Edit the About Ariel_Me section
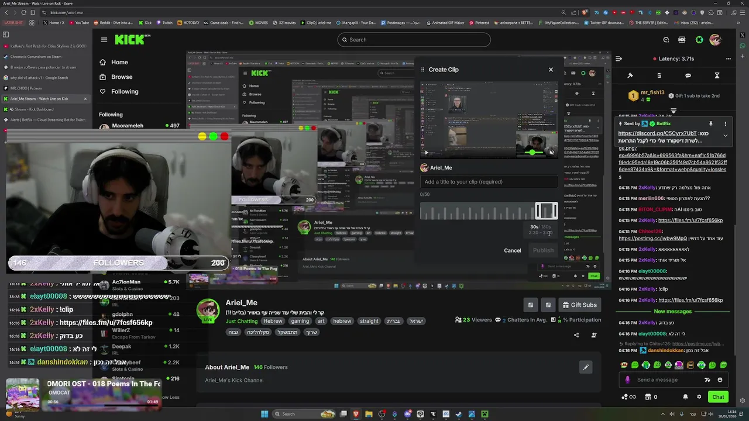The image size is (749, 421). 585,367
